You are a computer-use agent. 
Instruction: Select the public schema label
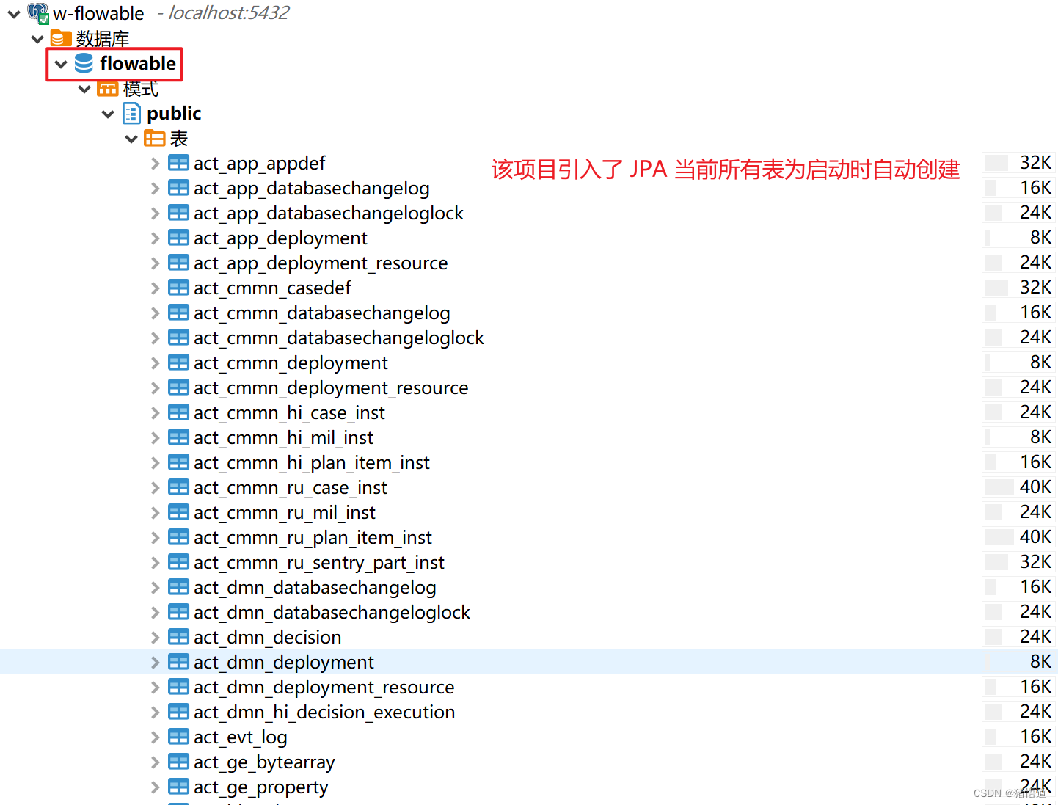pyautogui.click(x=174, y=113)
